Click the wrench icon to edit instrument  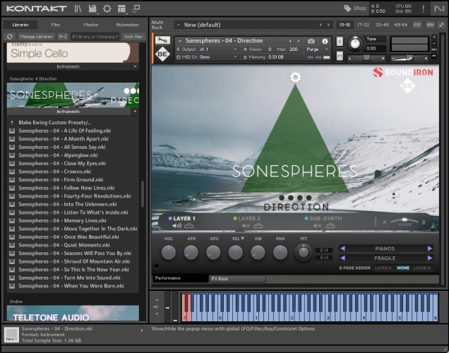coord(162,40)
